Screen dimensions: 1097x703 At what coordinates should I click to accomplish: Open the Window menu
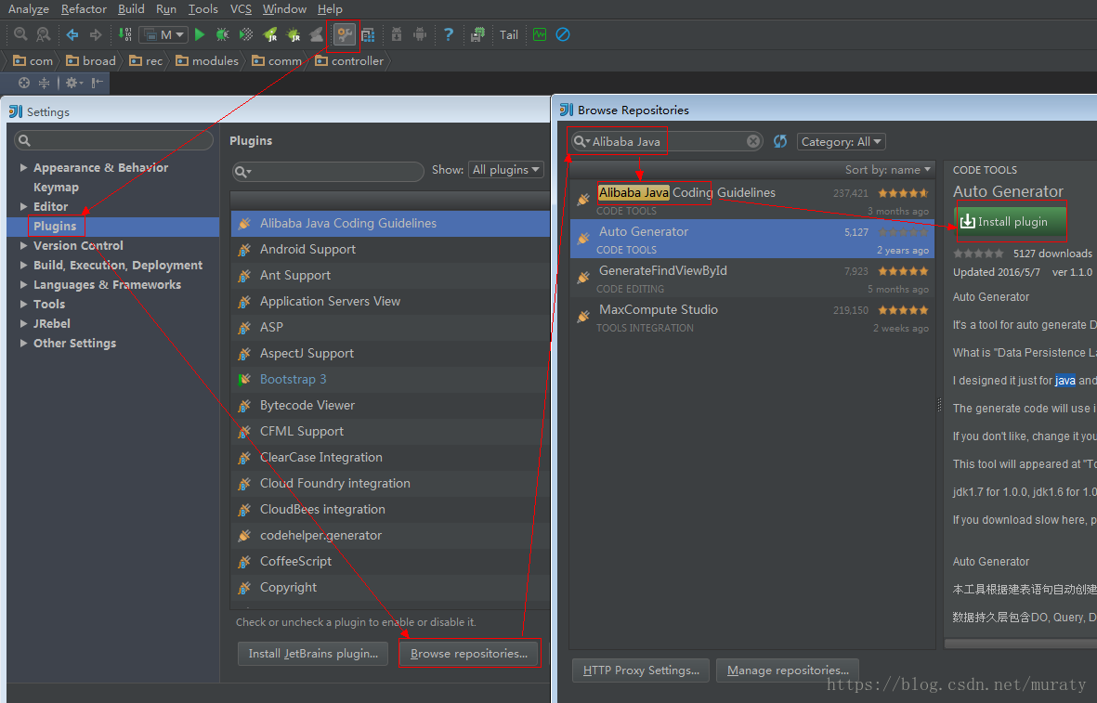284,9
